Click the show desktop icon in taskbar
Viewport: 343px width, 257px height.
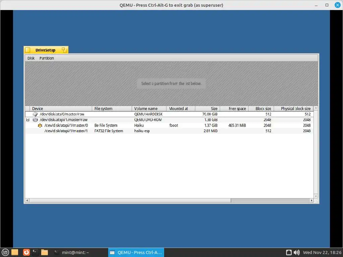(15, 252)
